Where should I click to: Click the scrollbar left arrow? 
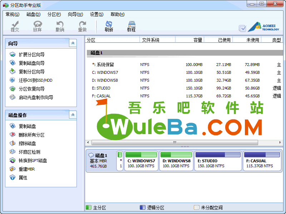(88, 142)
